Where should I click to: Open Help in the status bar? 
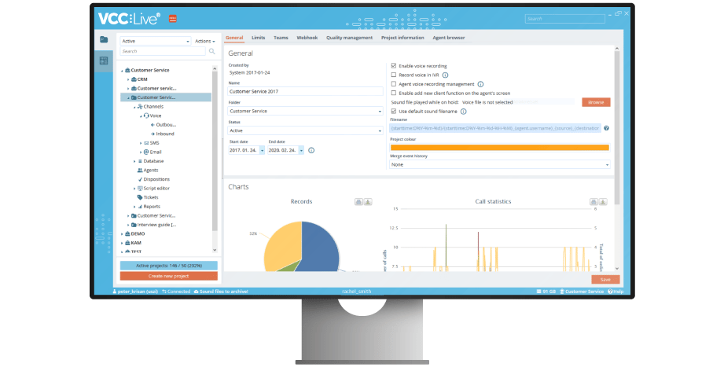(x=617, y=292)
